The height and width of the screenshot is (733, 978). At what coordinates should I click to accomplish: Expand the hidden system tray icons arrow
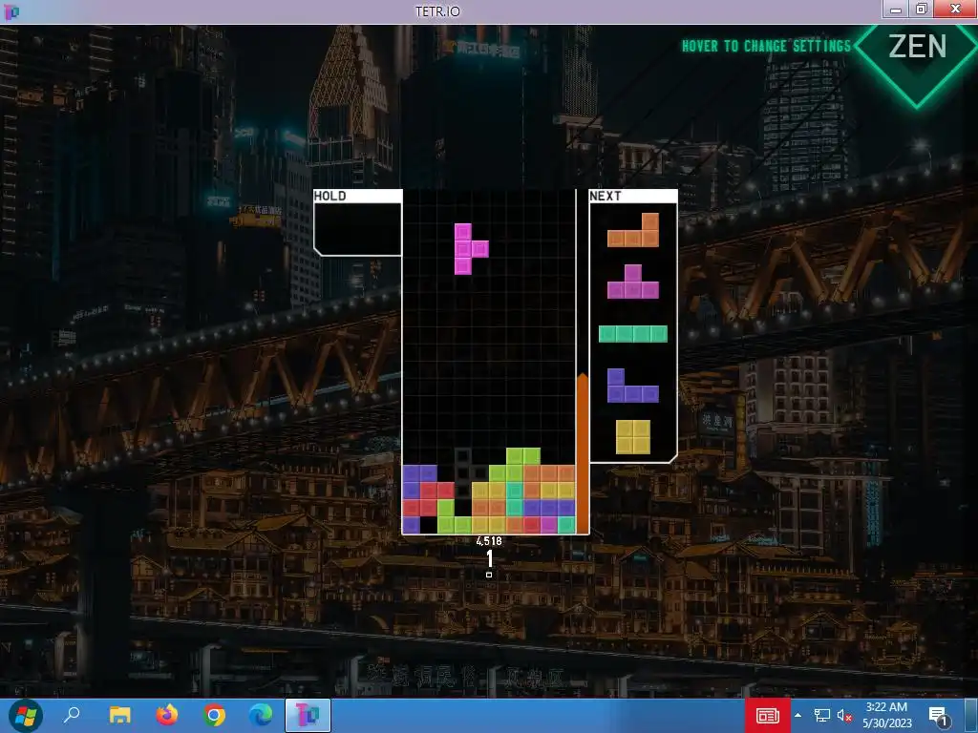798,715
